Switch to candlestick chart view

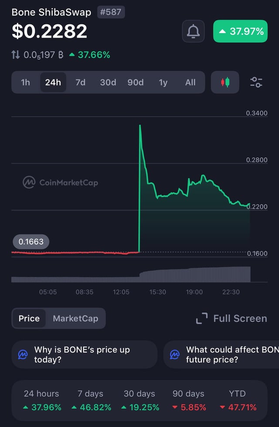coord(225,82)
